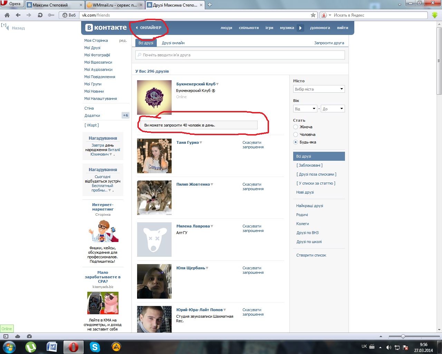Open музика in the top menu
Screen dimensions: 442x354
click(287, 28)
